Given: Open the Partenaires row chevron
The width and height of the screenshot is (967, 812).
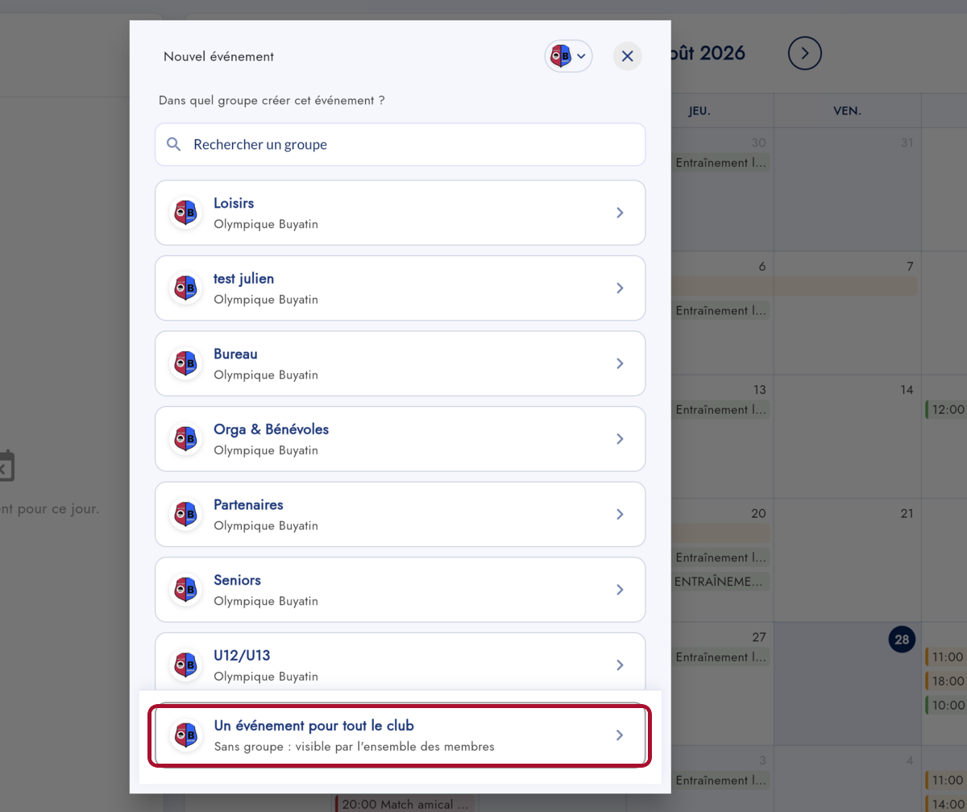Looking at the screenshot, I should click(x=620, y=514).
